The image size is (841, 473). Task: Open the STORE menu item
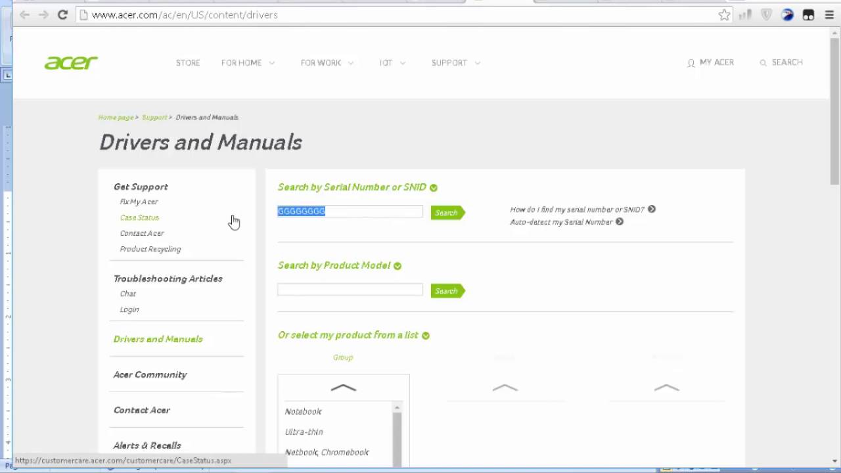[x=188, y=62]
